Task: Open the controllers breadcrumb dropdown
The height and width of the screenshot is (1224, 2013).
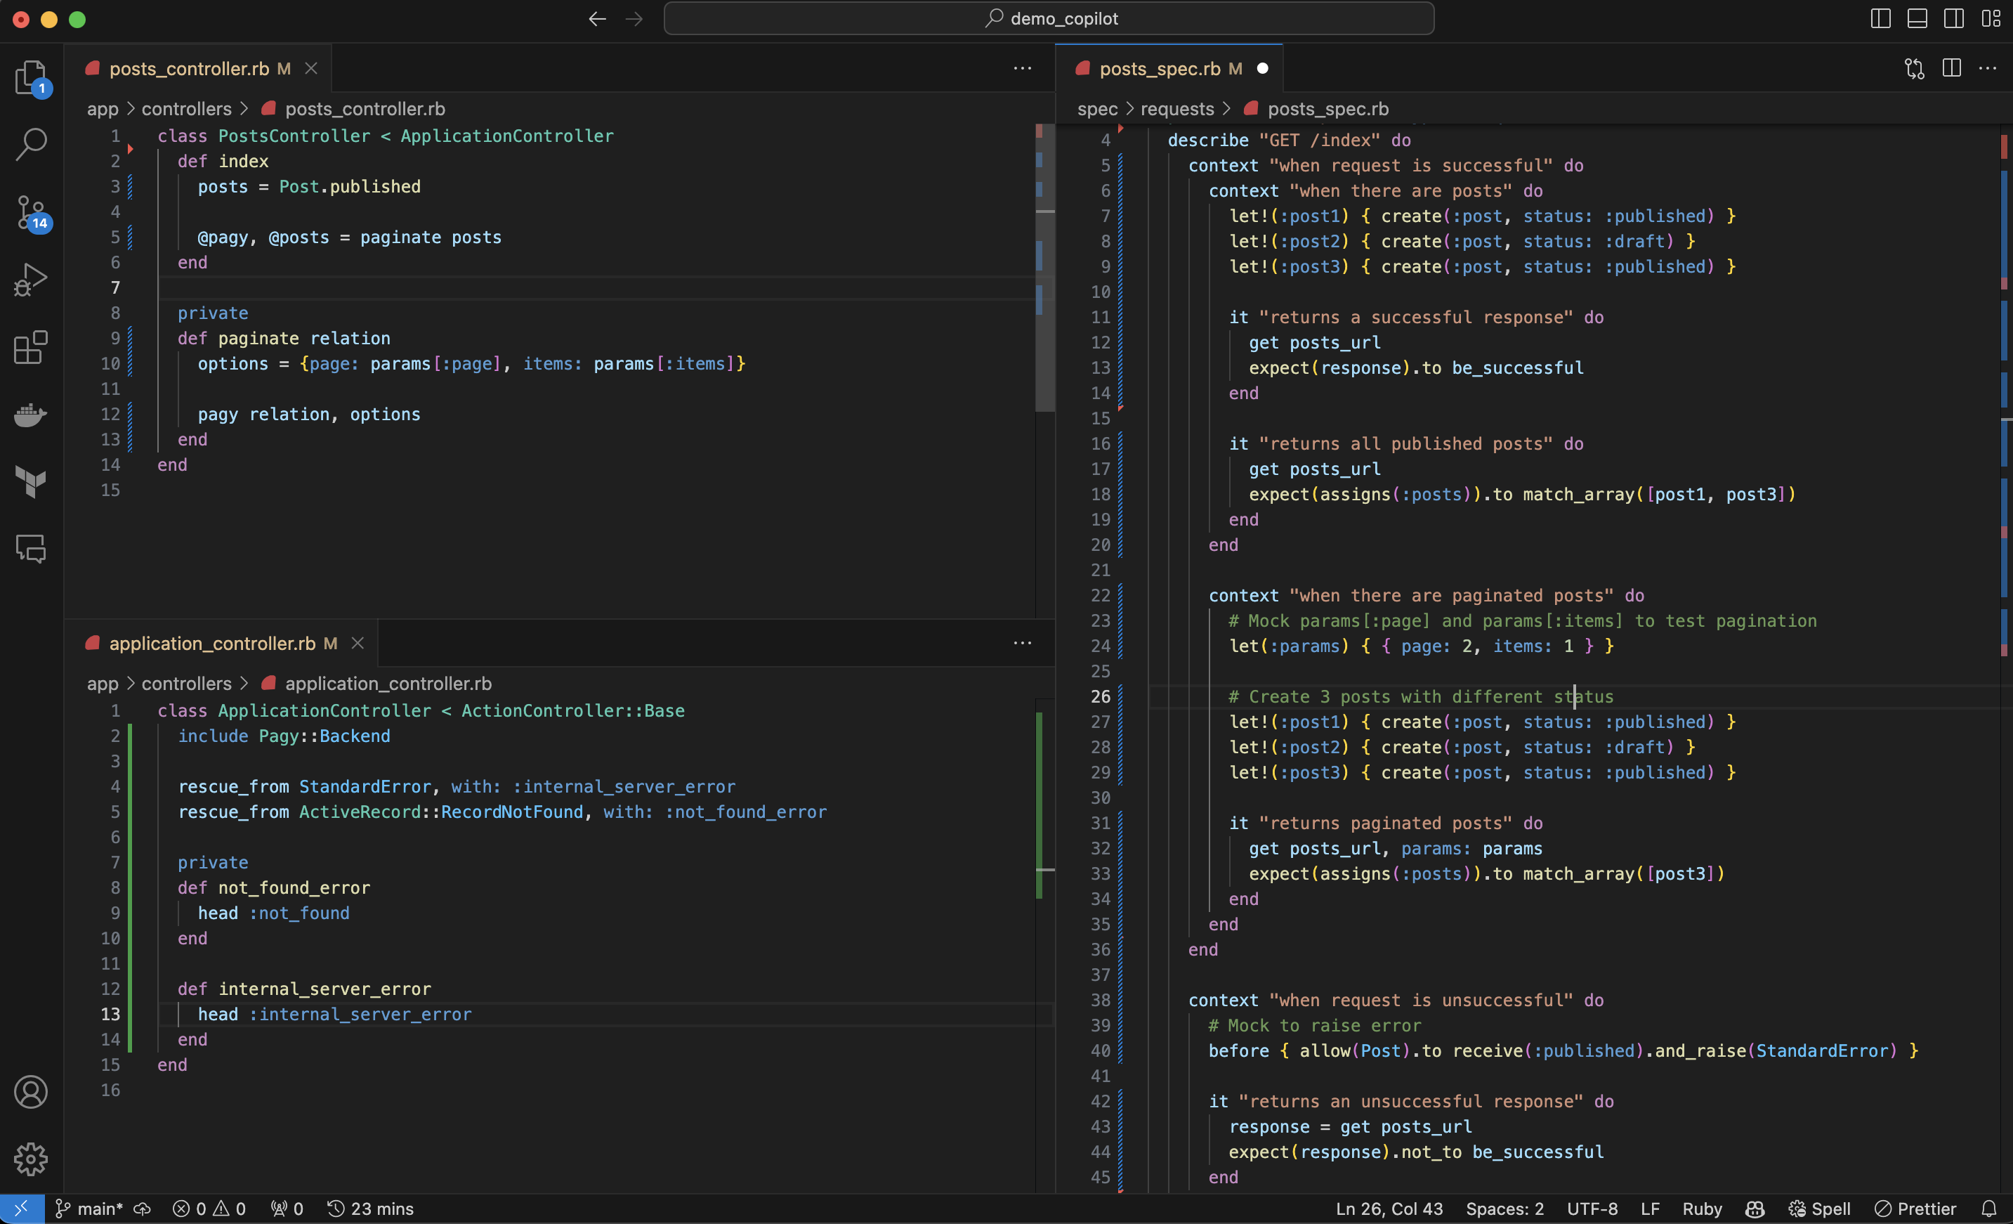Action: 187,108
